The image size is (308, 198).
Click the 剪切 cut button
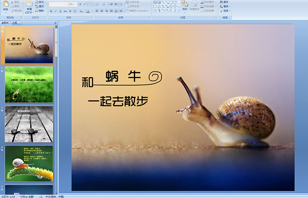15,2
